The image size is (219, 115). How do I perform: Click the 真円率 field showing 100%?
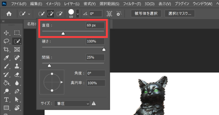[96, 83]
